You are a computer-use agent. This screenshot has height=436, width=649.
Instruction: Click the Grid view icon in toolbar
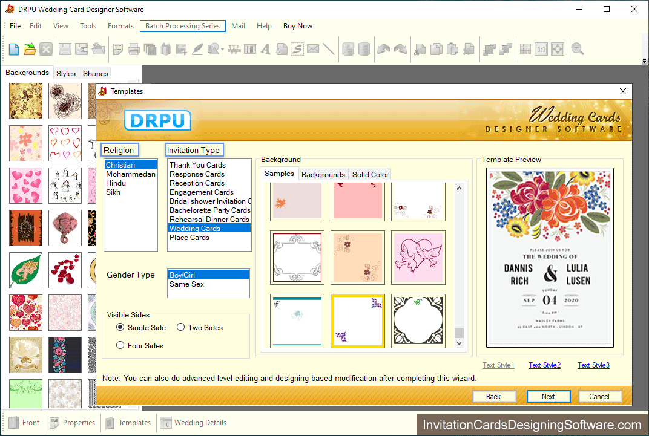(525, 49)
